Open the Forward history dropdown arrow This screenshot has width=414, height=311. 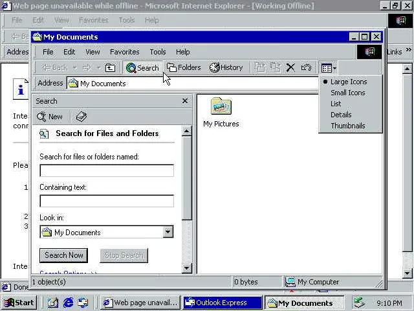(x=98, y=67)
